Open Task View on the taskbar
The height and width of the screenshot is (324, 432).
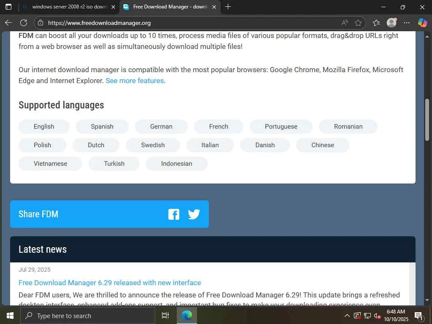tap(165, 316)
